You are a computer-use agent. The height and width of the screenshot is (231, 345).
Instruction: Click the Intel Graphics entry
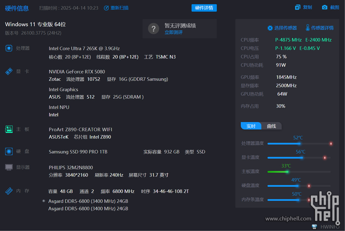pos(63,89)
